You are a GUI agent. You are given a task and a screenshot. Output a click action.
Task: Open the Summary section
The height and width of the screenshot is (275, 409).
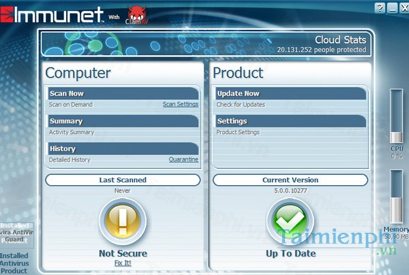pos(123,121)
